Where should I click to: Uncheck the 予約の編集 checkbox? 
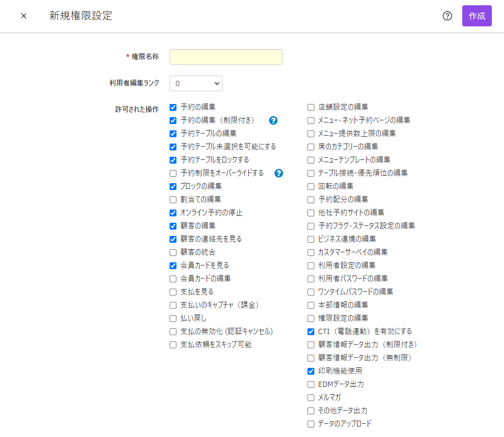coord(173,107)
